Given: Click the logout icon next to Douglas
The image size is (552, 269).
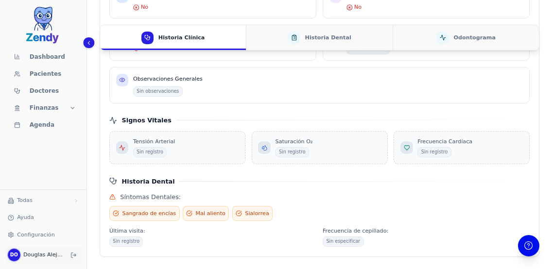Looking at the screenshot, I should pyautogui.click(x=73, y=255).
